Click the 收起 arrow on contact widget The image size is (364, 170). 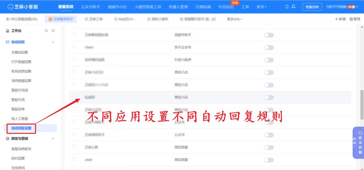point(354,143)
